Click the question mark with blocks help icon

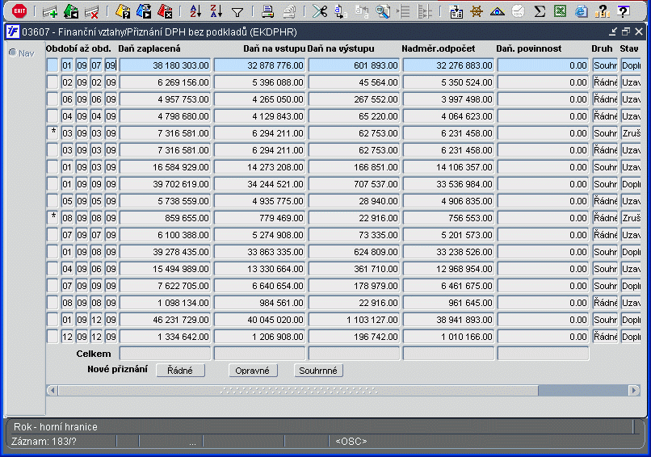(x=603, y=11)
